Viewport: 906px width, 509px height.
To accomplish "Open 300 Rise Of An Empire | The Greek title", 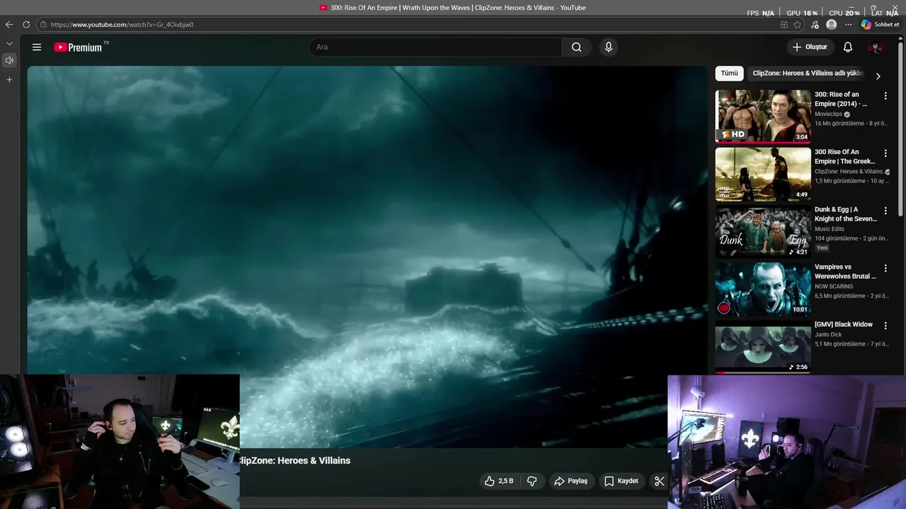I will [x=845, y=156].
